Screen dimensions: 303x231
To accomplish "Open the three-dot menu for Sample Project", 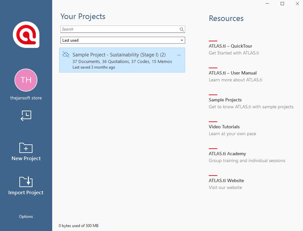I will pyautogui.click(x=179, y=55).
